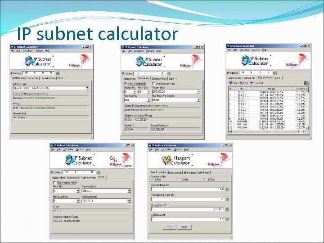
Task: Click the Range column header in subnet table
Action: tap(271, 89)
